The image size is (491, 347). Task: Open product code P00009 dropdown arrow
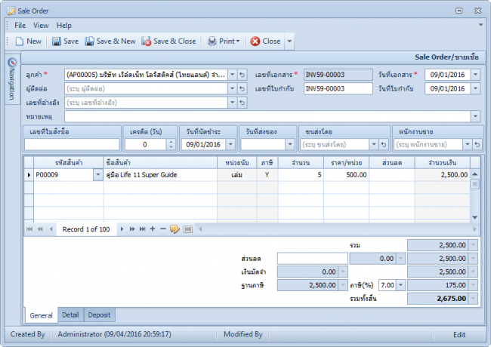coord(98,175)
